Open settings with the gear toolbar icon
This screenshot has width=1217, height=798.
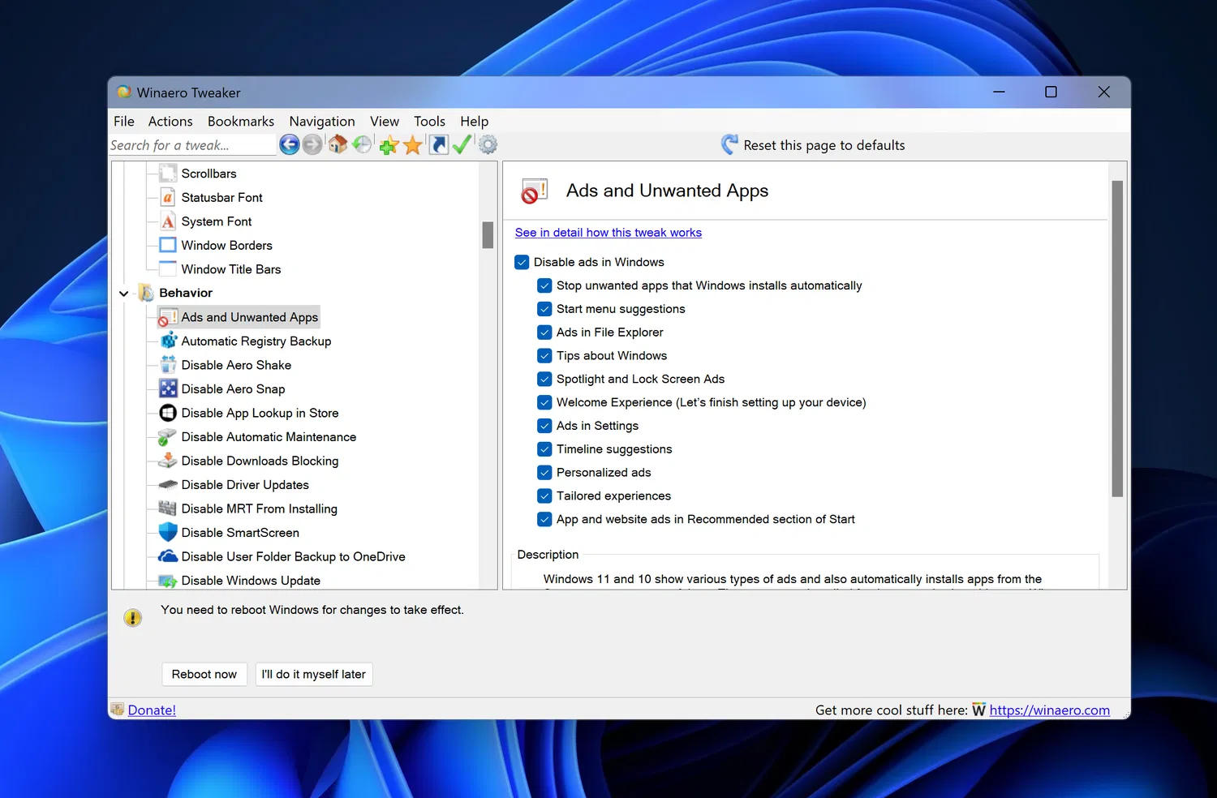pyautogui.click(x=488, y=145)
